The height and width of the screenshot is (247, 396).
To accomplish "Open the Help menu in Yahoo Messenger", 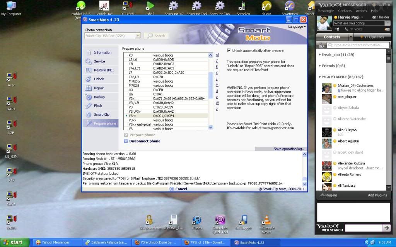I will pos(374,11).
